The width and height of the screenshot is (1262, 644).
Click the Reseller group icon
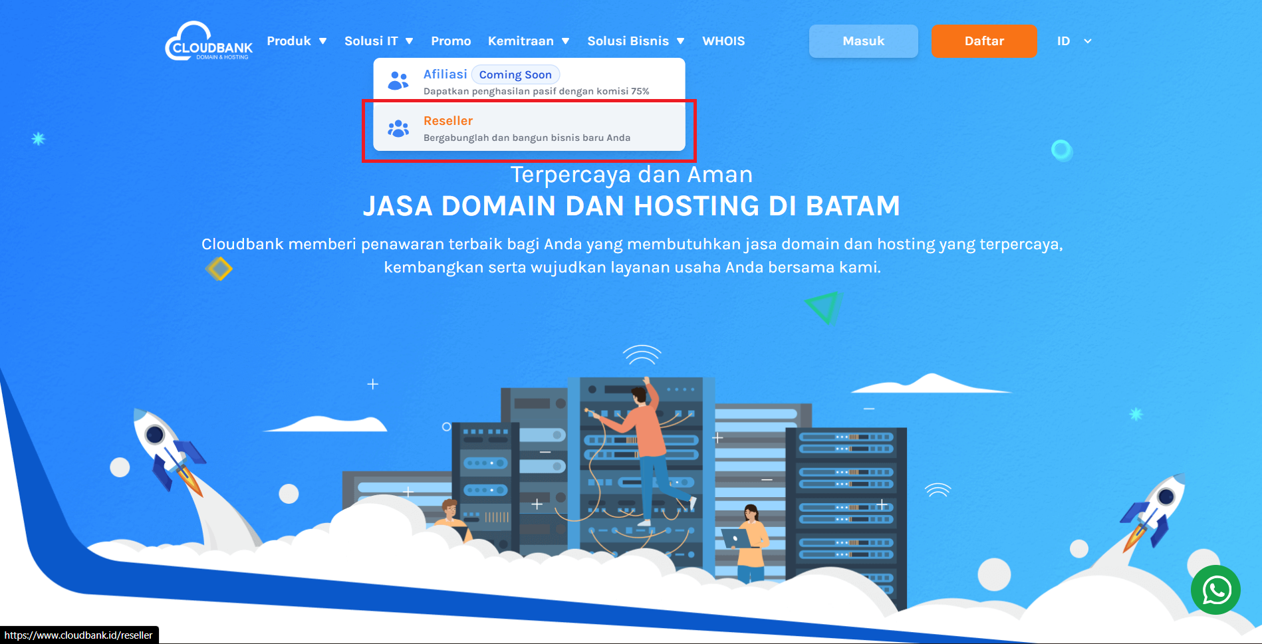tap(398, 128)
